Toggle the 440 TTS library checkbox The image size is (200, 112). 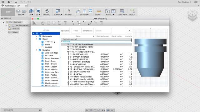click(x=42, y=42)
